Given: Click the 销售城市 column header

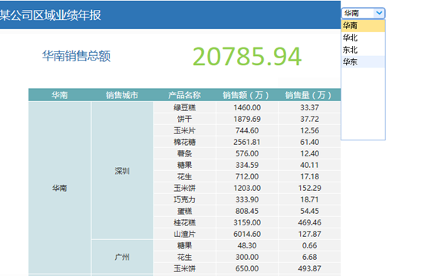Looking at the screenshot, I should [122, 95].
